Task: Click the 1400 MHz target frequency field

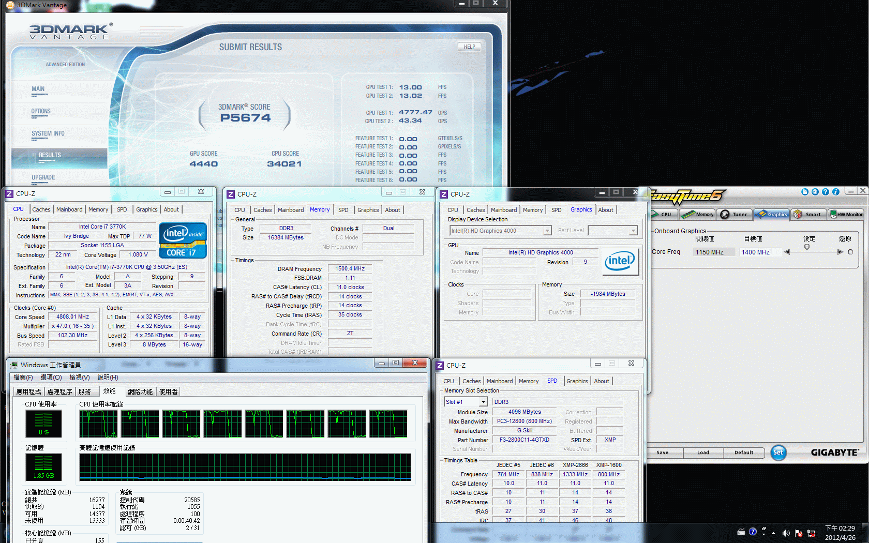Action: (x=759, y=252)
